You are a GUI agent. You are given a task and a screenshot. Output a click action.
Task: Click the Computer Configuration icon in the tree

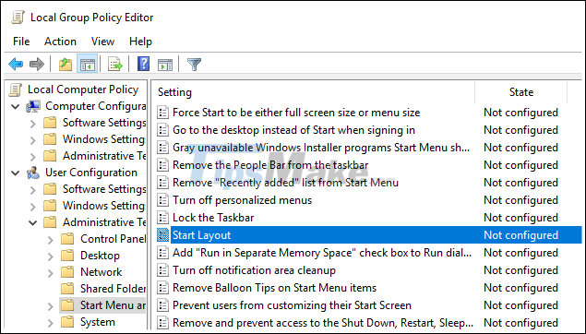click(x=33, y=106)
